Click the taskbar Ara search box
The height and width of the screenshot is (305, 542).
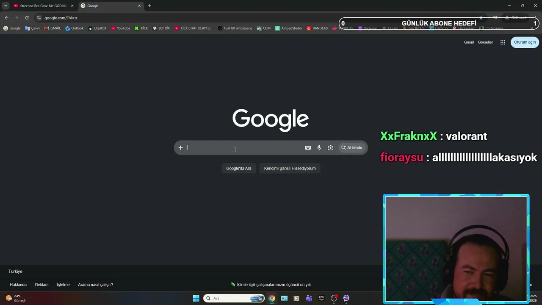point(234,298)
